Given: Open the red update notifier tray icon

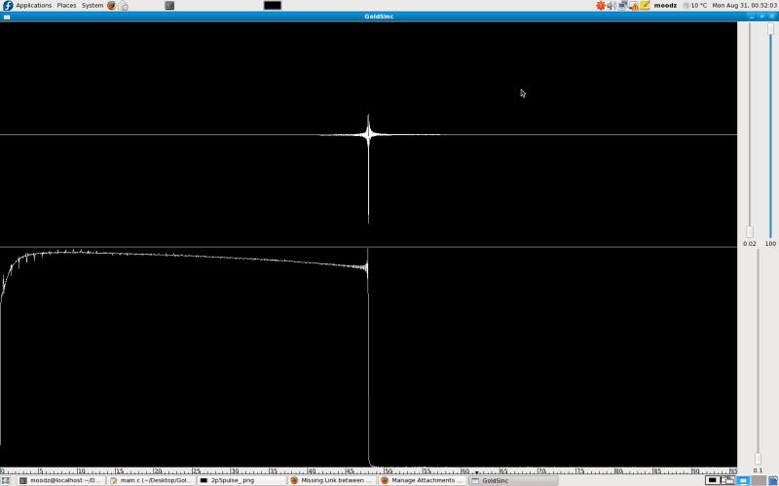Looking at the screenshot, I should pyautogui.click(x=601, y=5).
